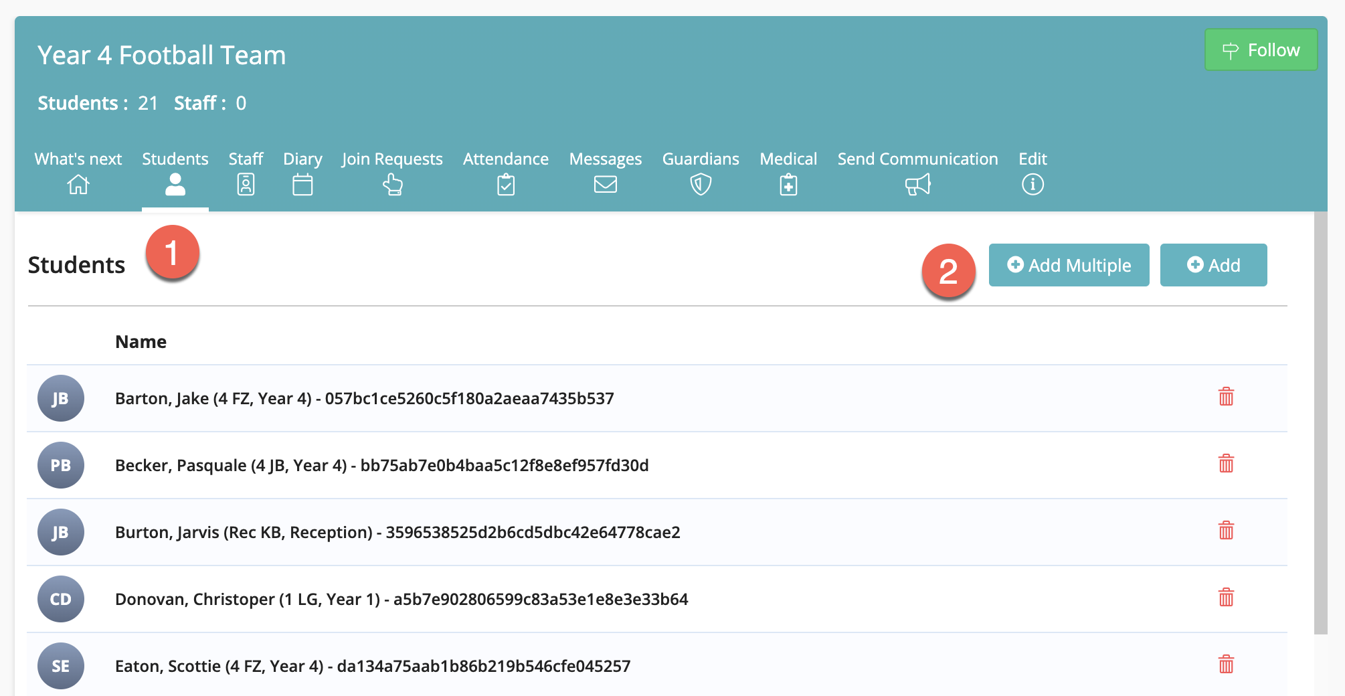Click the Send Communication megaphone icon

[x=918, y=184]
